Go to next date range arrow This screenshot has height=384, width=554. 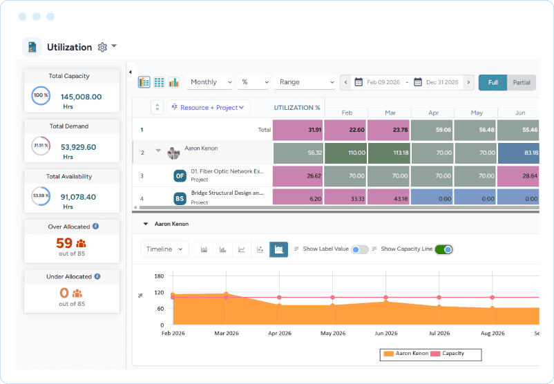468,82
